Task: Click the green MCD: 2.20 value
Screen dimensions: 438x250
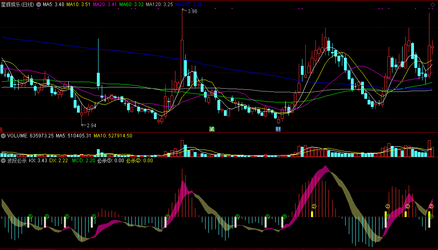Action: point(83,161)
